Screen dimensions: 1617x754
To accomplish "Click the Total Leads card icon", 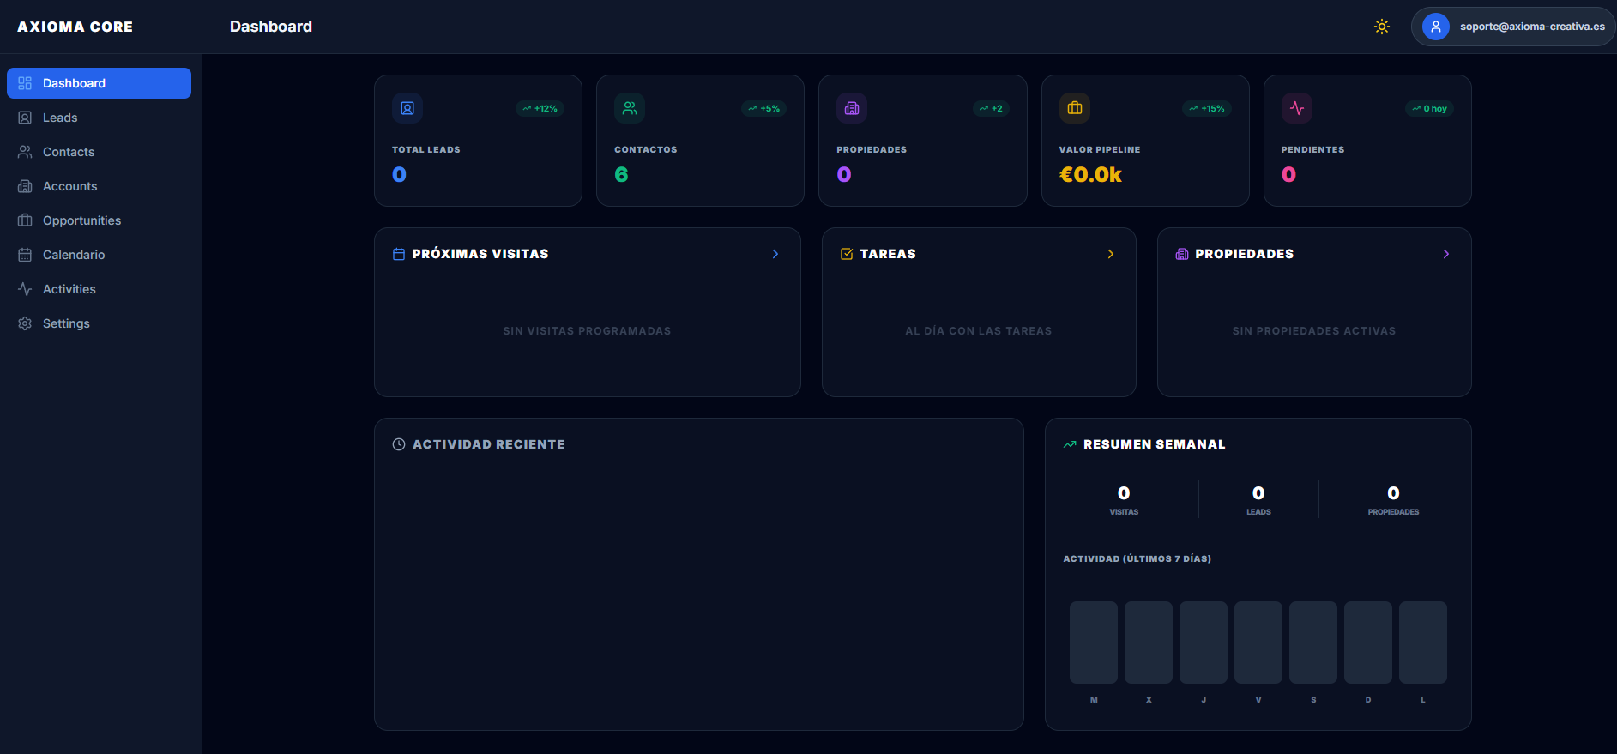I will pos(407,108).
